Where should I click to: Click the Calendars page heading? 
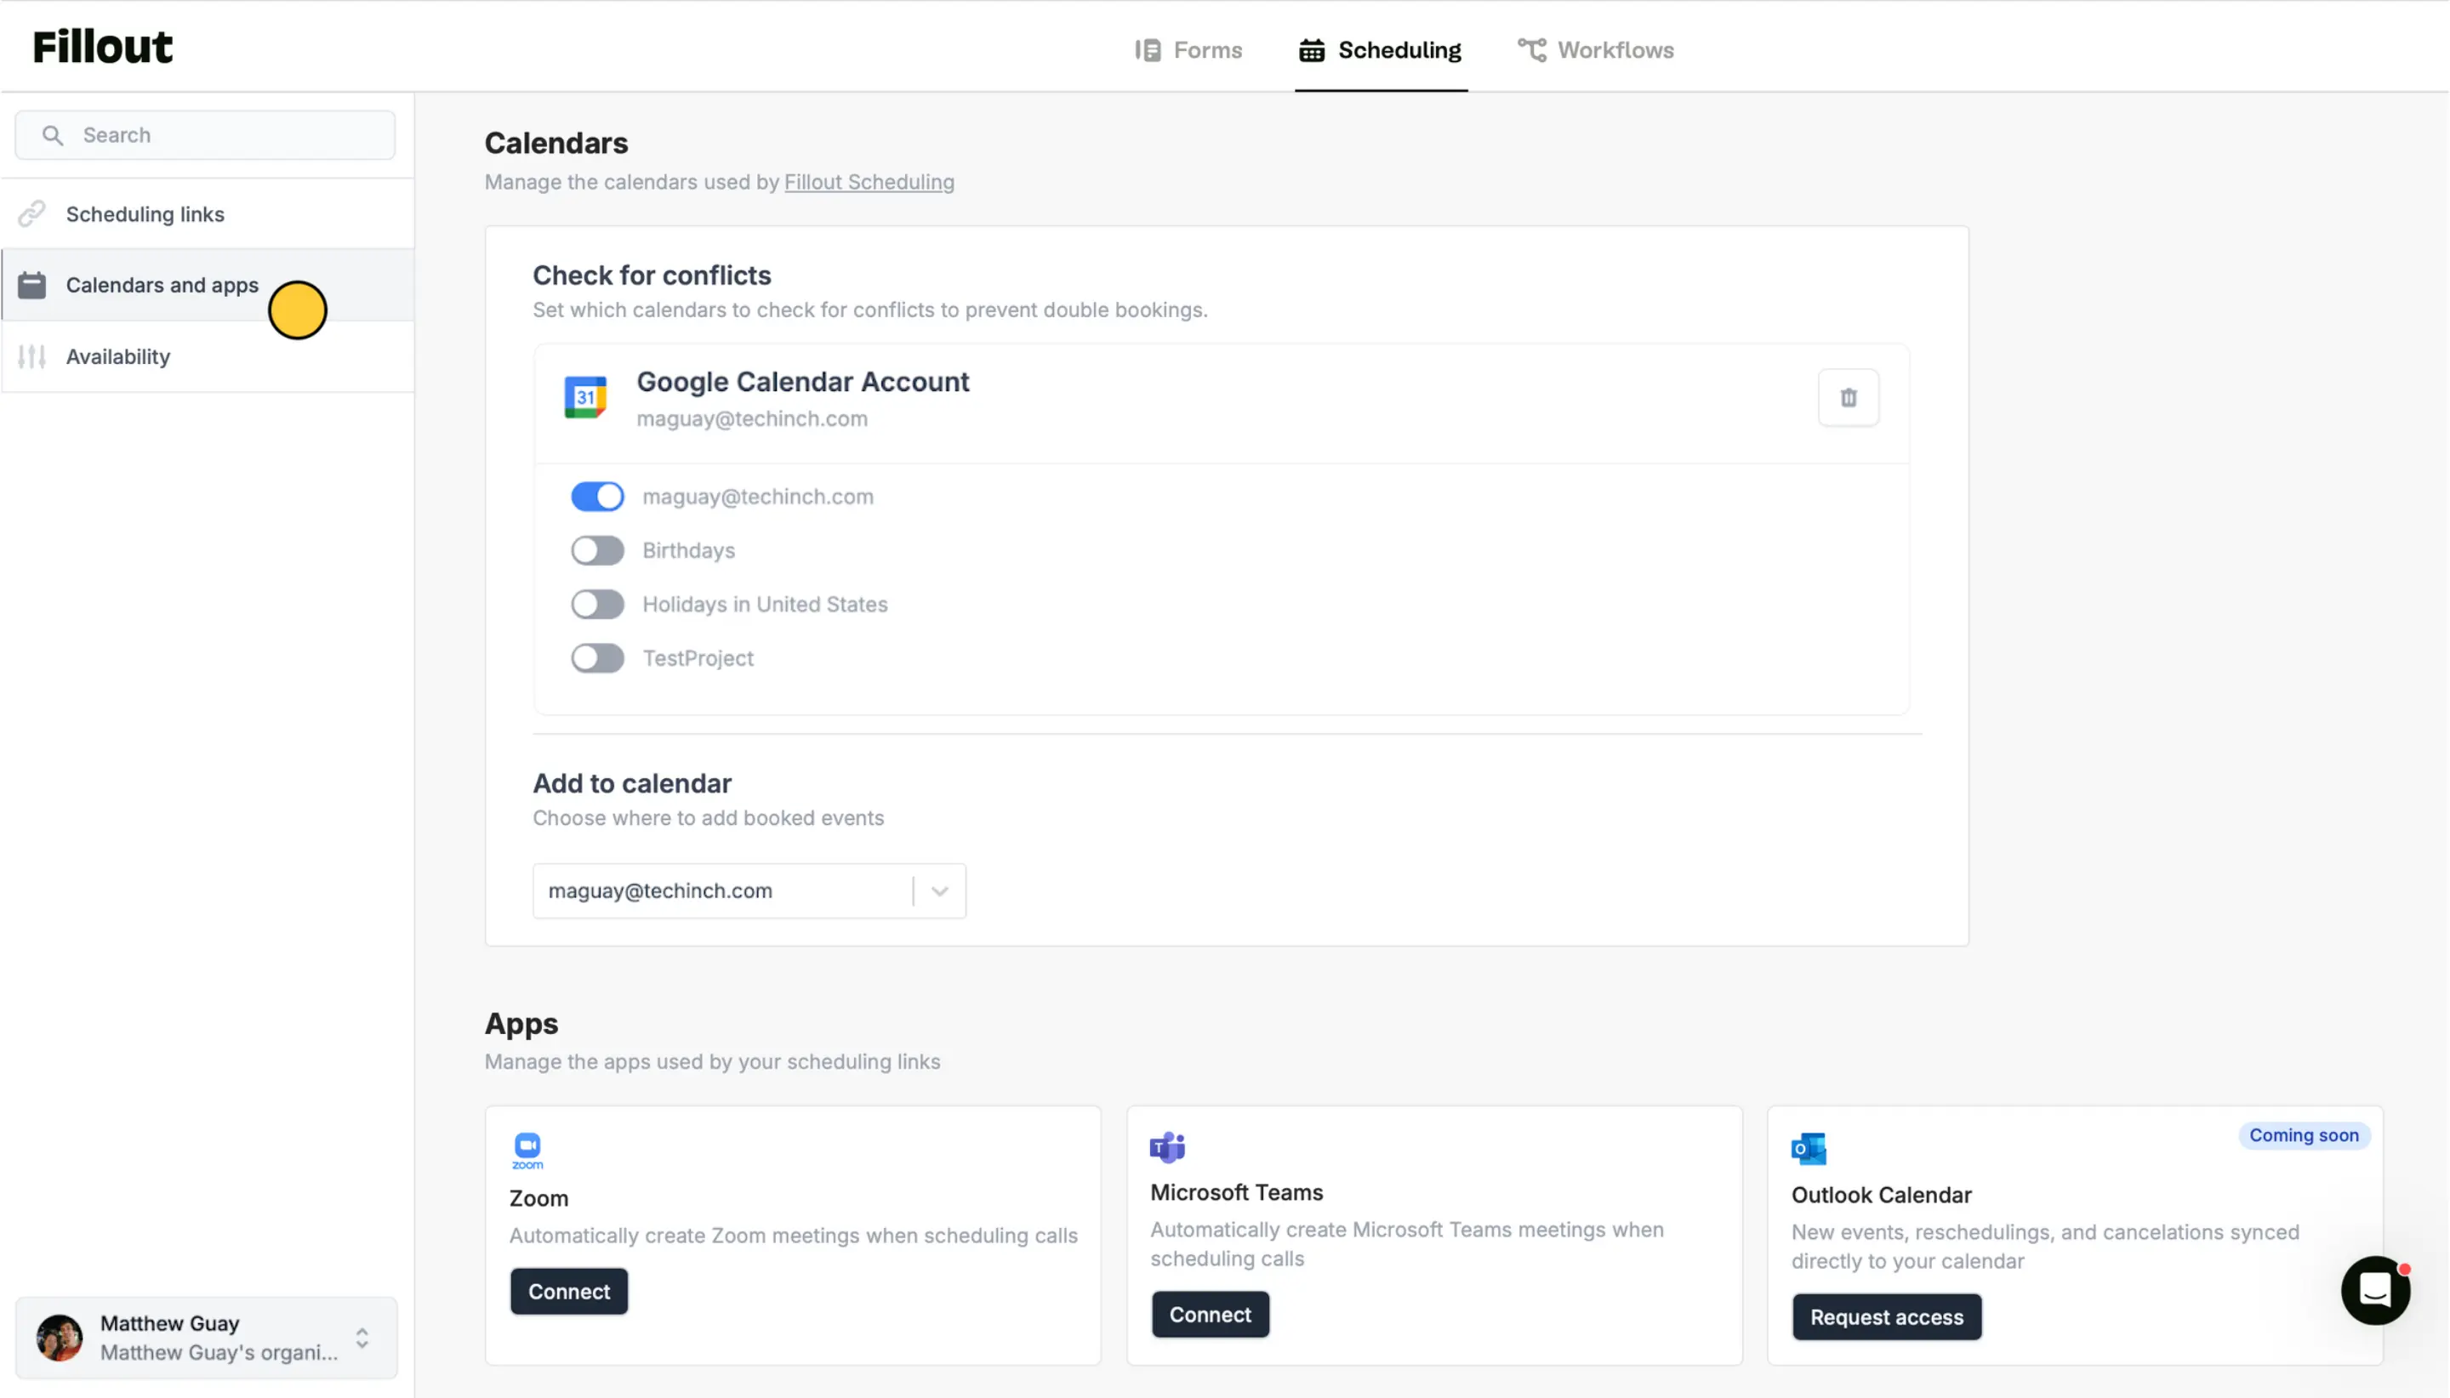556,143
